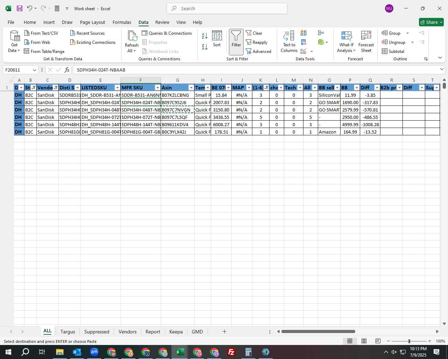Create a Forecast Sheet
This screenshot has width=448, height=359.
click(x=366, y=41)
